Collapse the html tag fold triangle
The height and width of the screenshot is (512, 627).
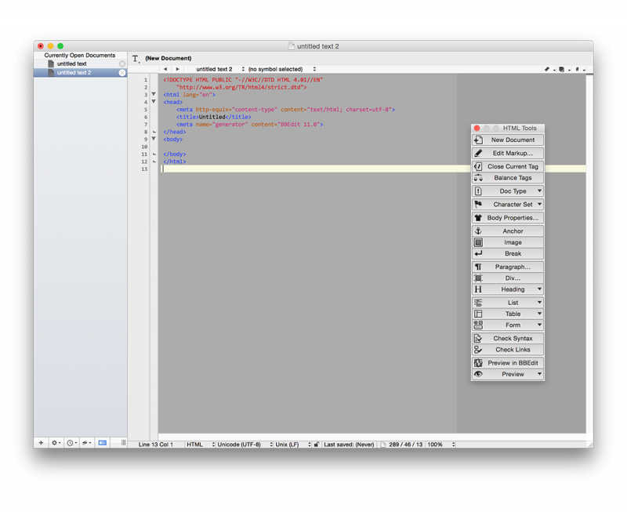point(154,95)
